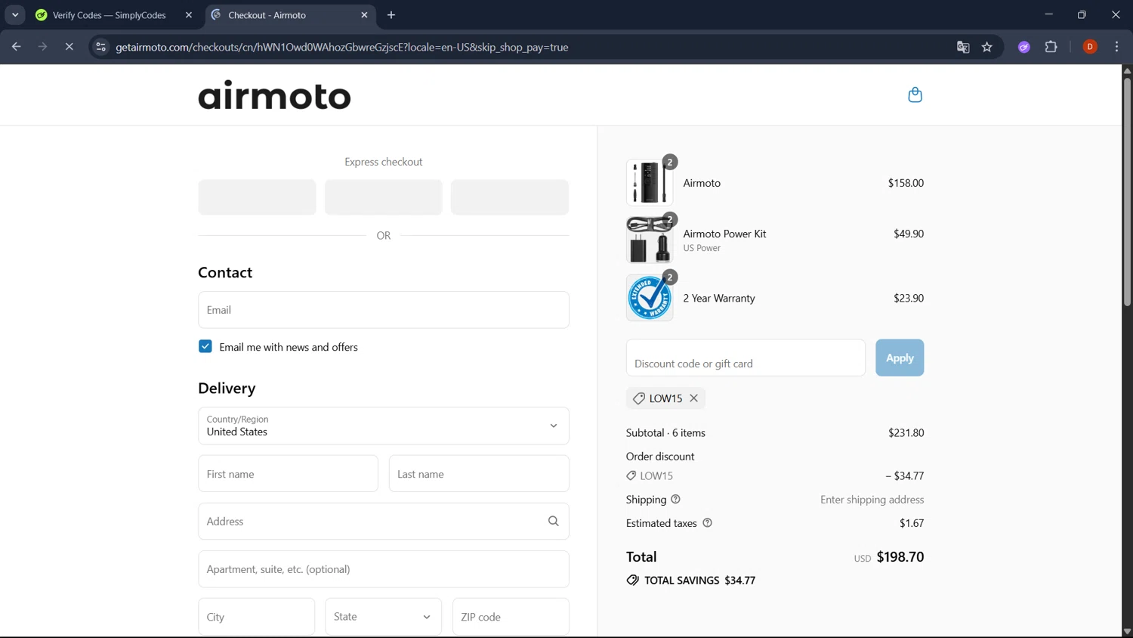Click the Subtotal · 6 items text
1133x638 pixels.
[x=665, y=433]
